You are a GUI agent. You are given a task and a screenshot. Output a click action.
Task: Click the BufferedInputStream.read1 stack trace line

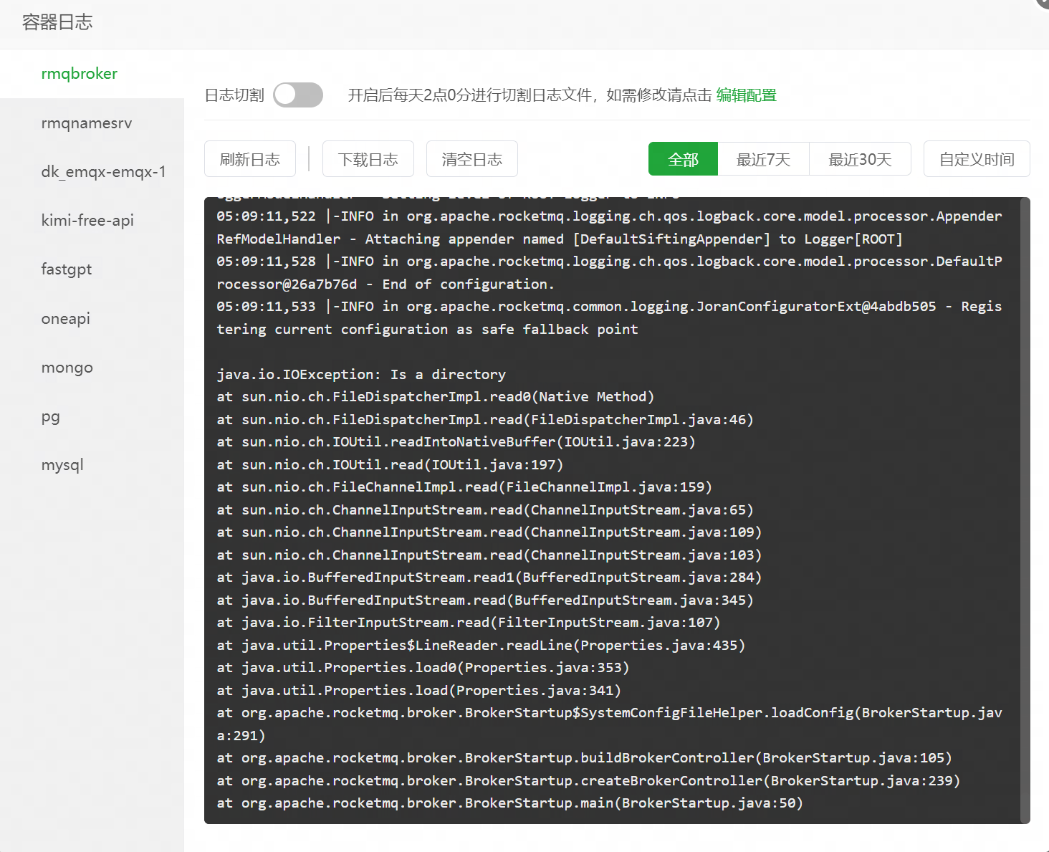(489, 577)
